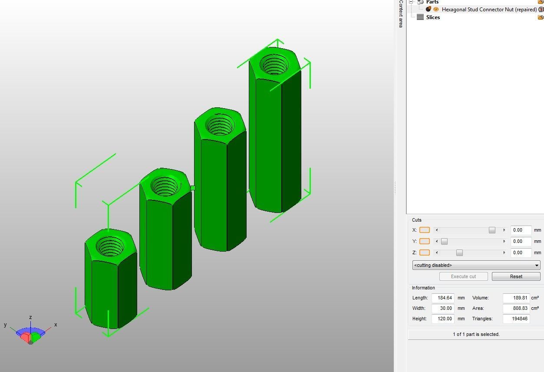Collapse the Parts tree node

click(411, 2)
